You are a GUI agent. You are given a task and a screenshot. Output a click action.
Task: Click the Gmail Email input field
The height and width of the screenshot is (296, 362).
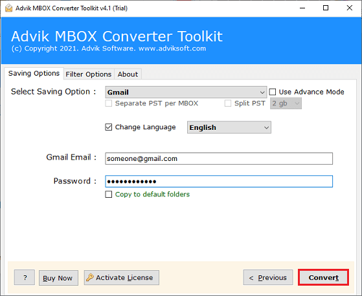tap(219, 158)
